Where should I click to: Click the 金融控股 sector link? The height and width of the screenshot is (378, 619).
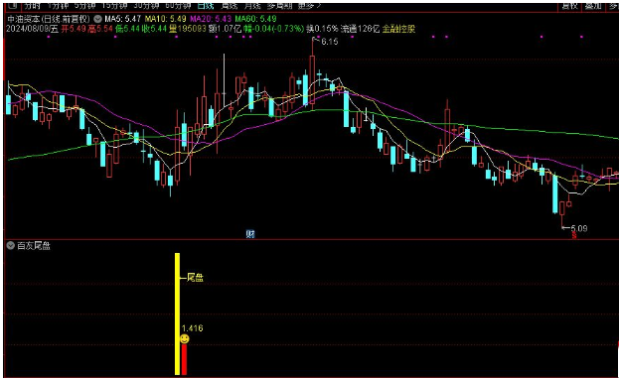pyautogui.click(x=398, y=29)
